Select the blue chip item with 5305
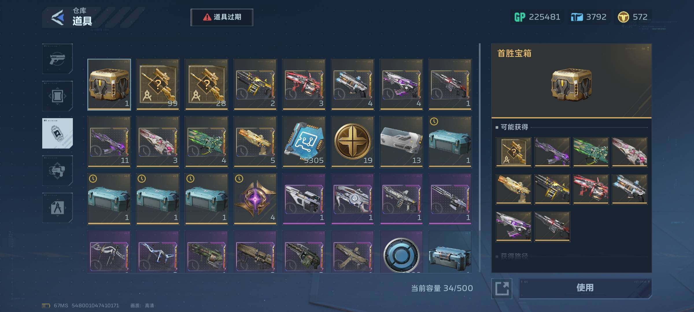The height and width of the screenshot is (312, 694). click(x=304, y=142)
